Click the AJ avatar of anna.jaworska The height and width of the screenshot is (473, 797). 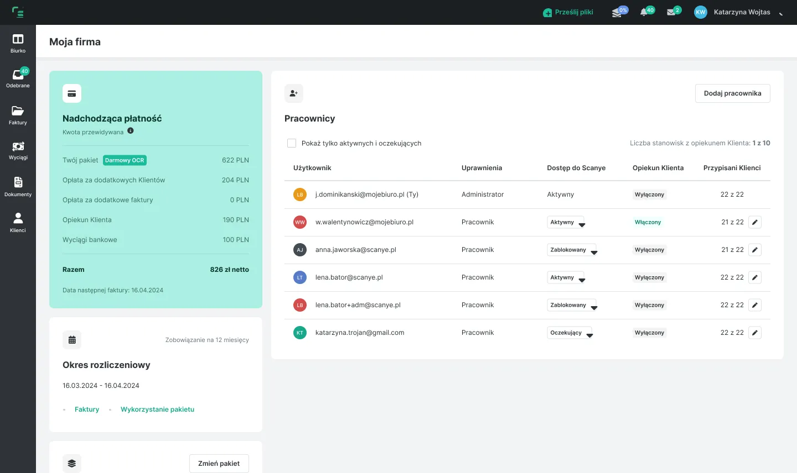[300, 250]
